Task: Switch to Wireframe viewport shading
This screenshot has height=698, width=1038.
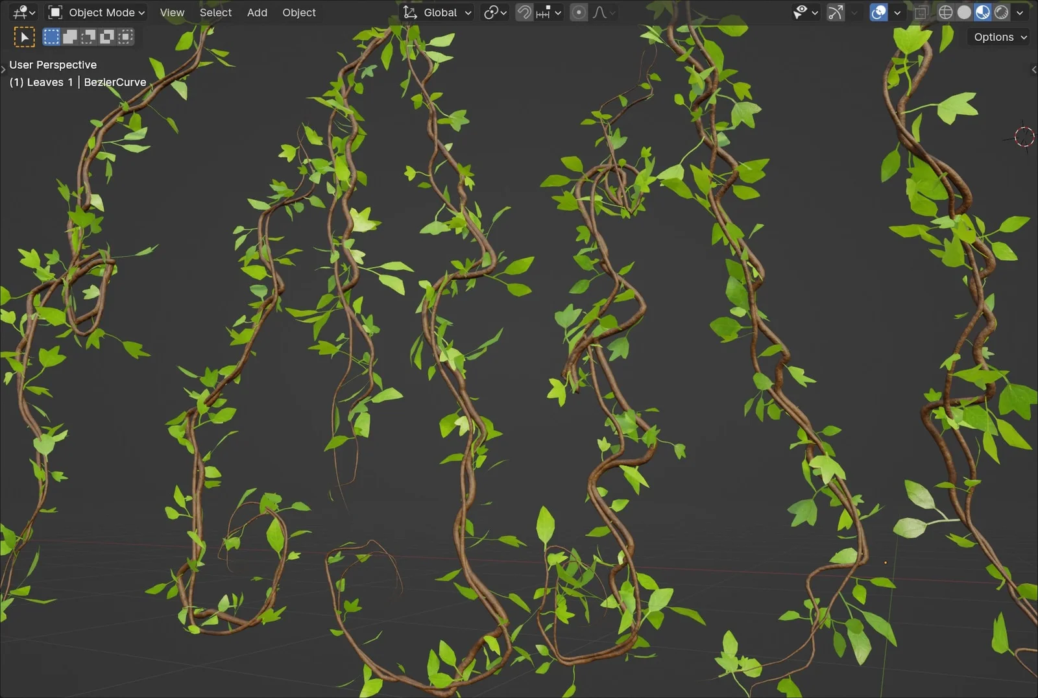Action: 945,12
